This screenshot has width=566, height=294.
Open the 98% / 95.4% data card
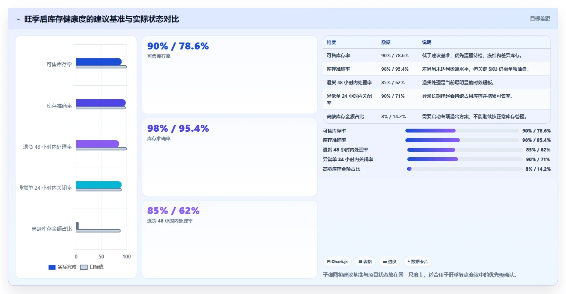point(230,157)
